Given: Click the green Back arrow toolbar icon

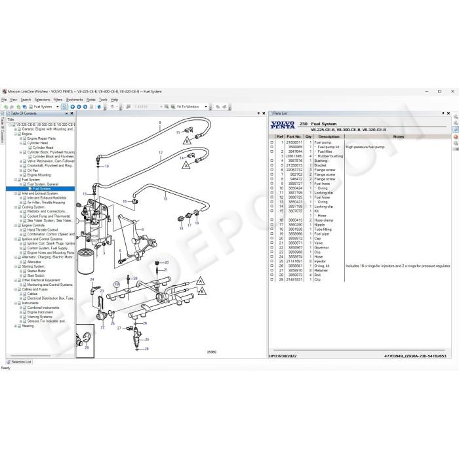Looking at the screenshot, I should 6,107.
